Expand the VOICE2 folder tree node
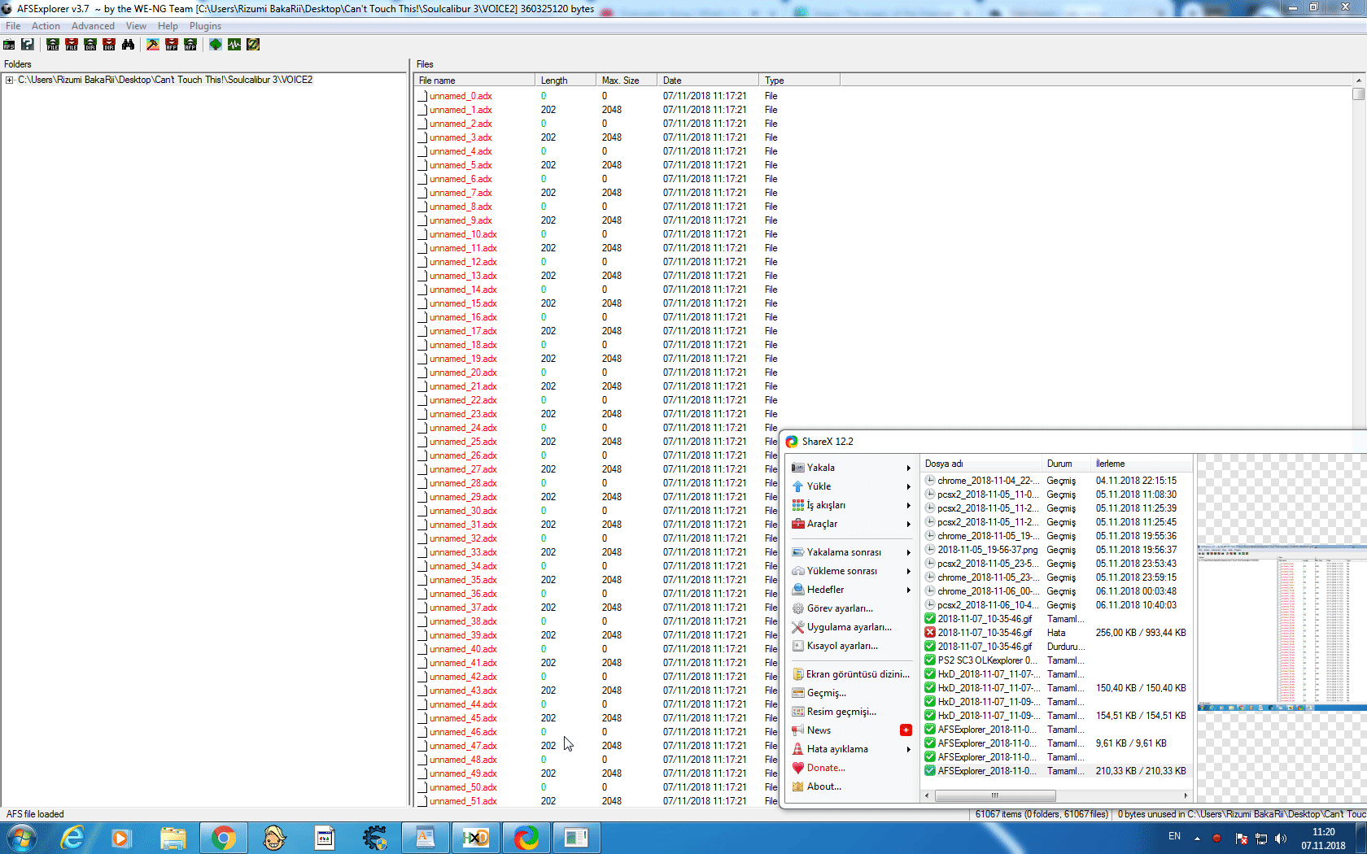Viewport: 1367px width, 854px height. click(x=9, y=80)
